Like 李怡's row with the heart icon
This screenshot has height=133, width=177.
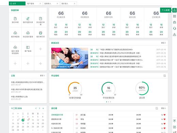point(164,119)
